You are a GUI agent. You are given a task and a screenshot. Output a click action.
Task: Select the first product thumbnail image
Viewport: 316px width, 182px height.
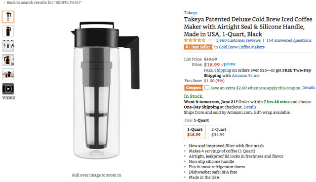pos(8,17)
